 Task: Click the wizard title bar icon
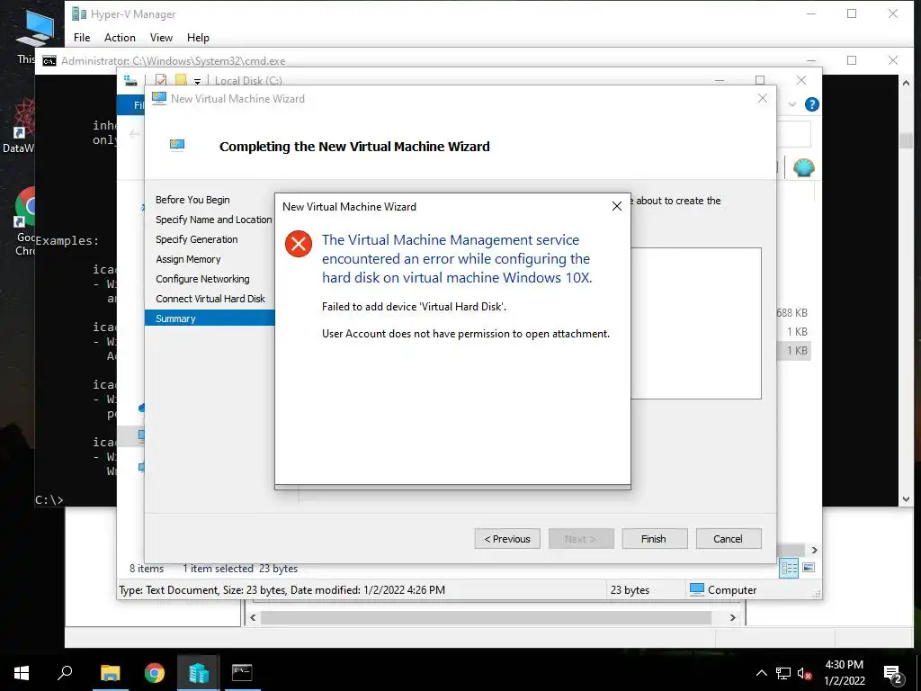159,98
